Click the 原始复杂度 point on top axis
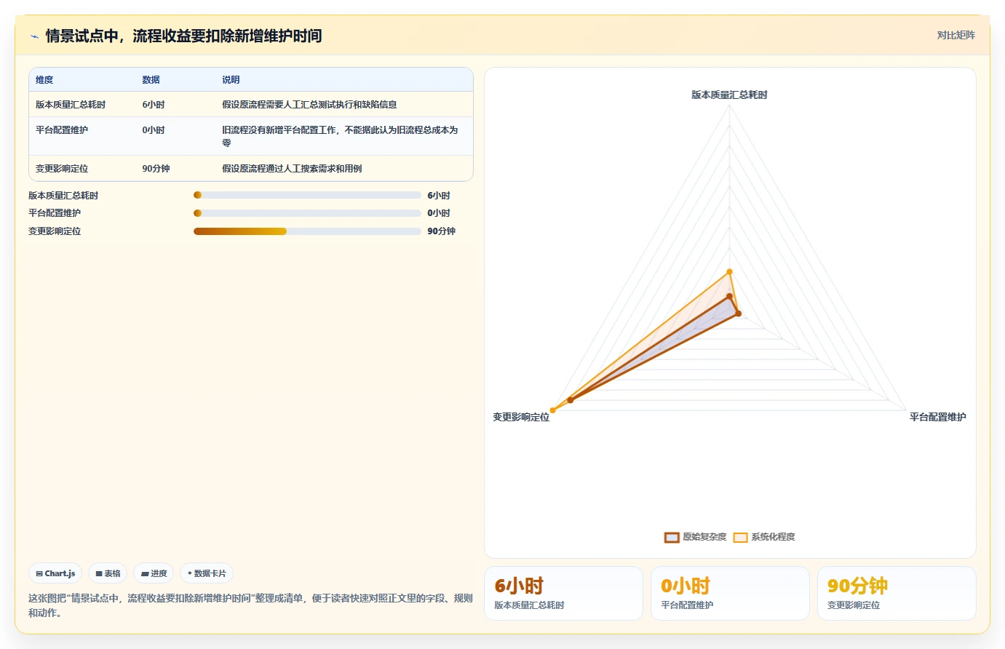 coord(729,297)
